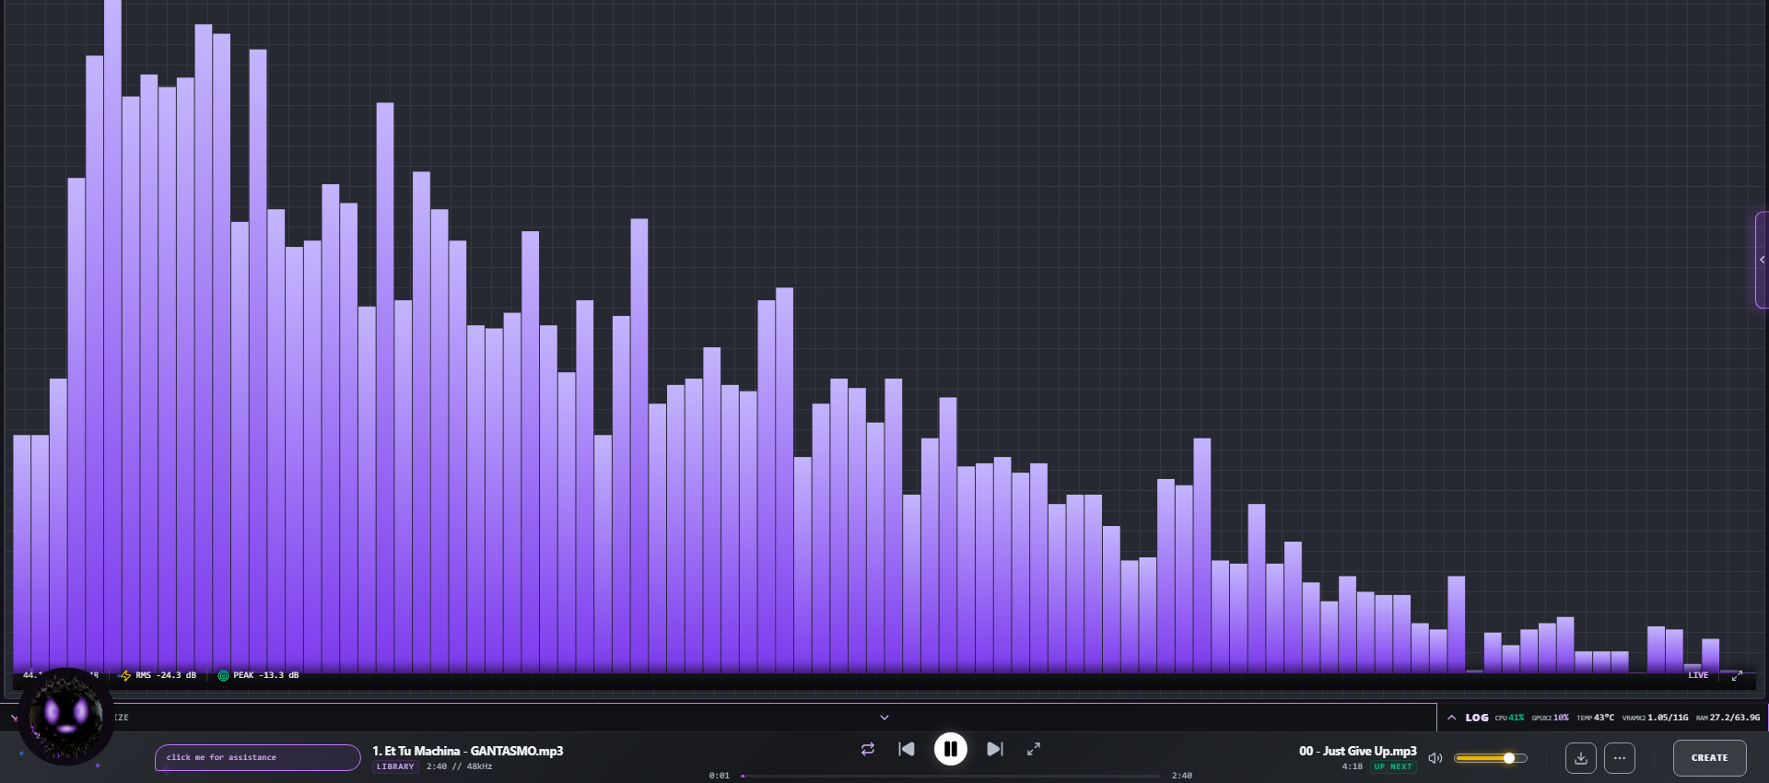Click the assistant orb avatar

click(66, 716)
